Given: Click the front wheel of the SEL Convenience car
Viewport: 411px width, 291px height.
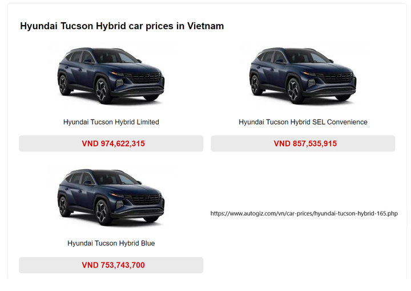Looking at the screenshot, I should pyautogui.click(x=295, y=90).
